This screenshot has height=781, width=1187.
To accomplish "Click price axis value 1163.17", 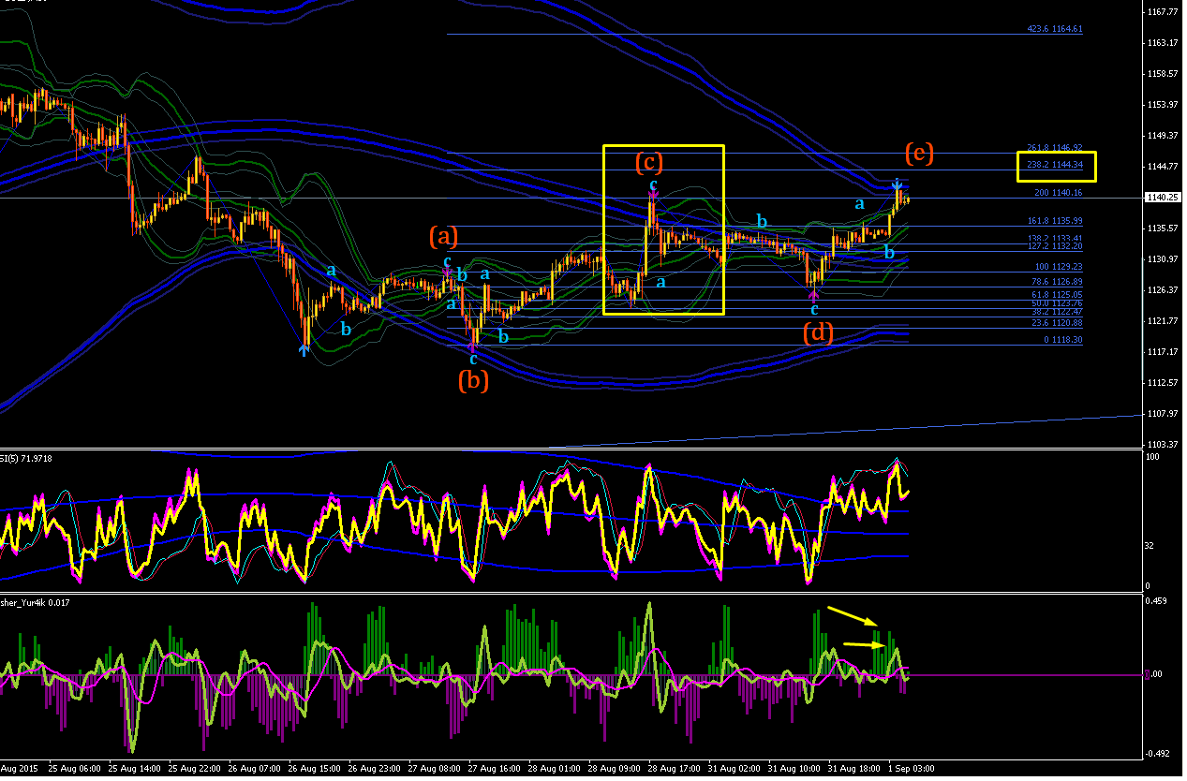I will tap(1164, 43).
